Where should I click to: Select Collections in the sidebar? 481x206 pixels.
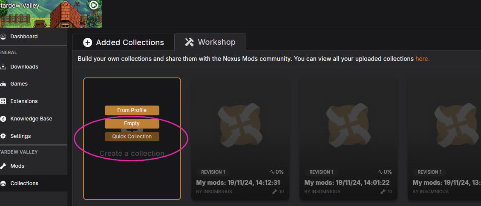(x=34, y=183)
